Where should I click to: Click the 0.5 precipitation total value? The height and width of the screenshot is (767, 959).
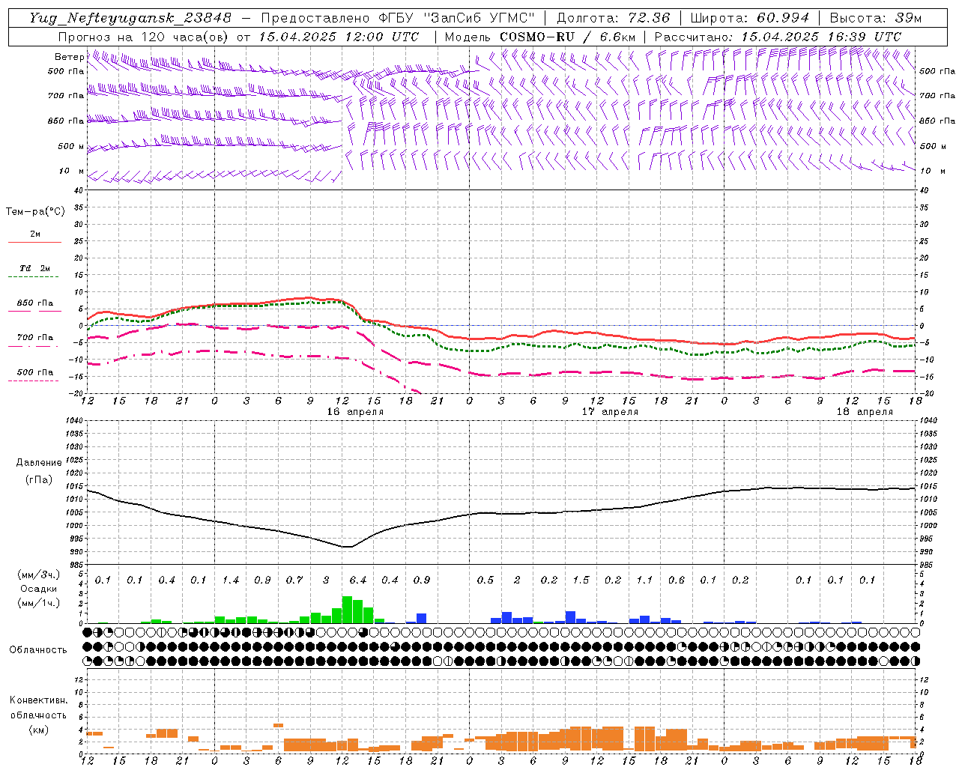[485, 580]
